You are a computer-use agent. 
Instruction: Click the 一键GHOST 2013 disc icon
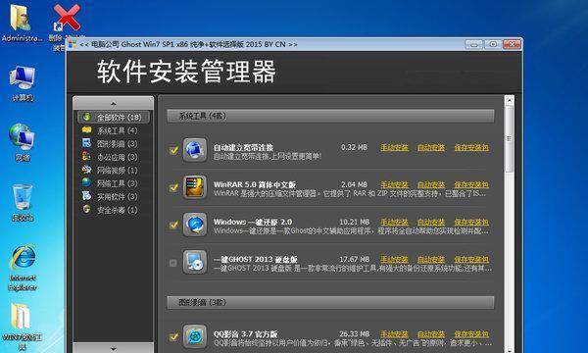pyautogui.click(x=195, y=262)
